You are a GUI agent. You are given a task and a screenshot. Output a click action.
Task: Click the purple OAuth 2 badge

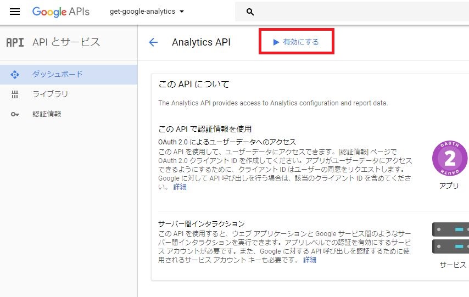coord(450,158)
